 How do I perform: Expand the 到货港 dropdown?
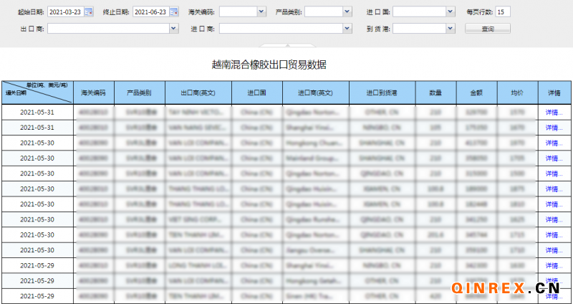click(x=450, y=29)
